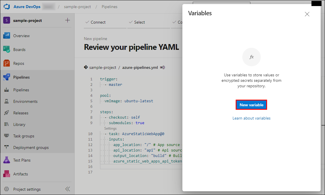Click the 'inputs:' YAML line
Image resolution: width=325 pixels, height=195 pixels.
pyautogui.click(x=116, y=139)
